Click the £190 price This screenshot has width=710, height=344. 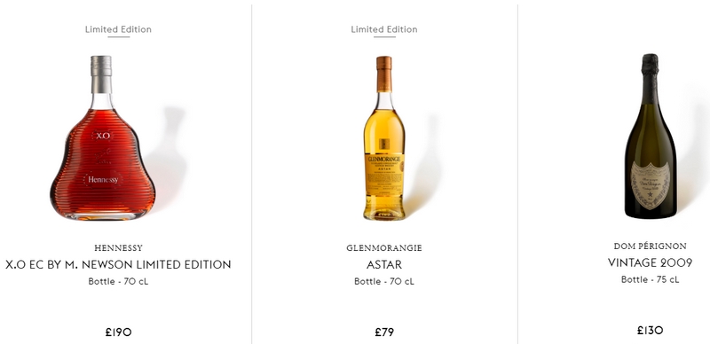(118, 332)
